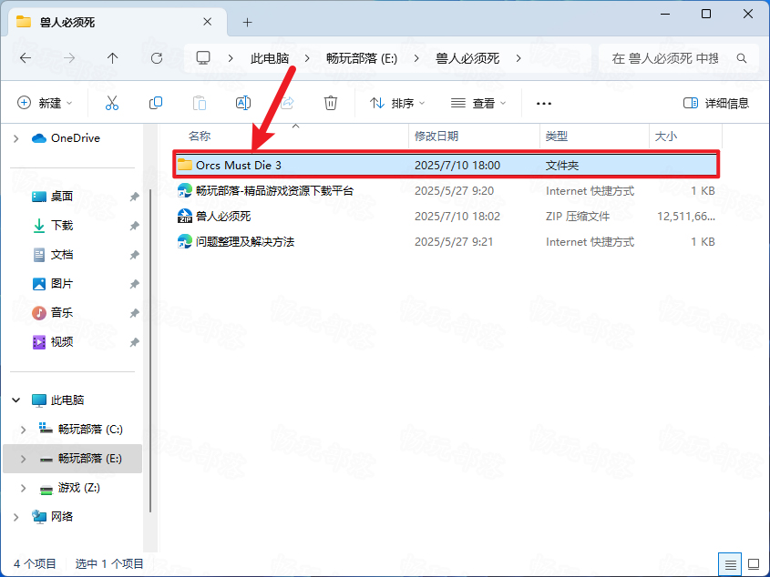
Task: Switch to details list view icon in status bar
Action: [x=730, y=564]
